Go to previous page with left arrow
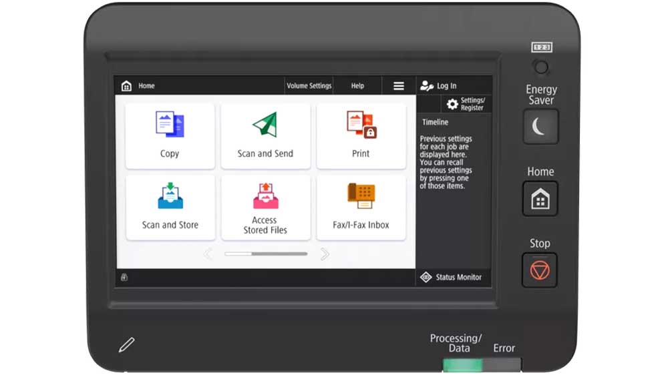The image size is (668, 375). (208, 254)
